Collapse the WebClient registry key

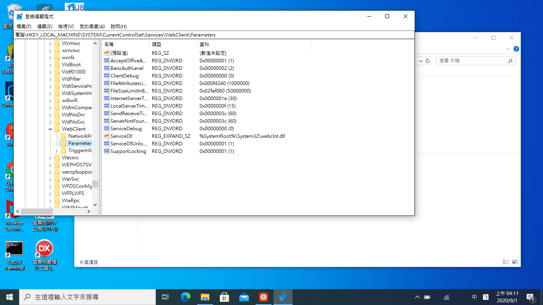coord(50,129)
